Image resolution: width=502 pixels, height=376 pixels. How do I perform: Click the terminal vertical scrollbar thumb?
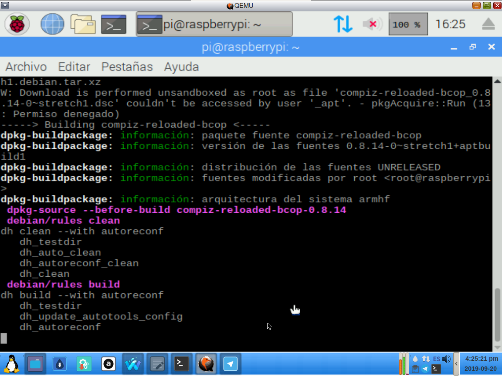(x=497, y=315)
